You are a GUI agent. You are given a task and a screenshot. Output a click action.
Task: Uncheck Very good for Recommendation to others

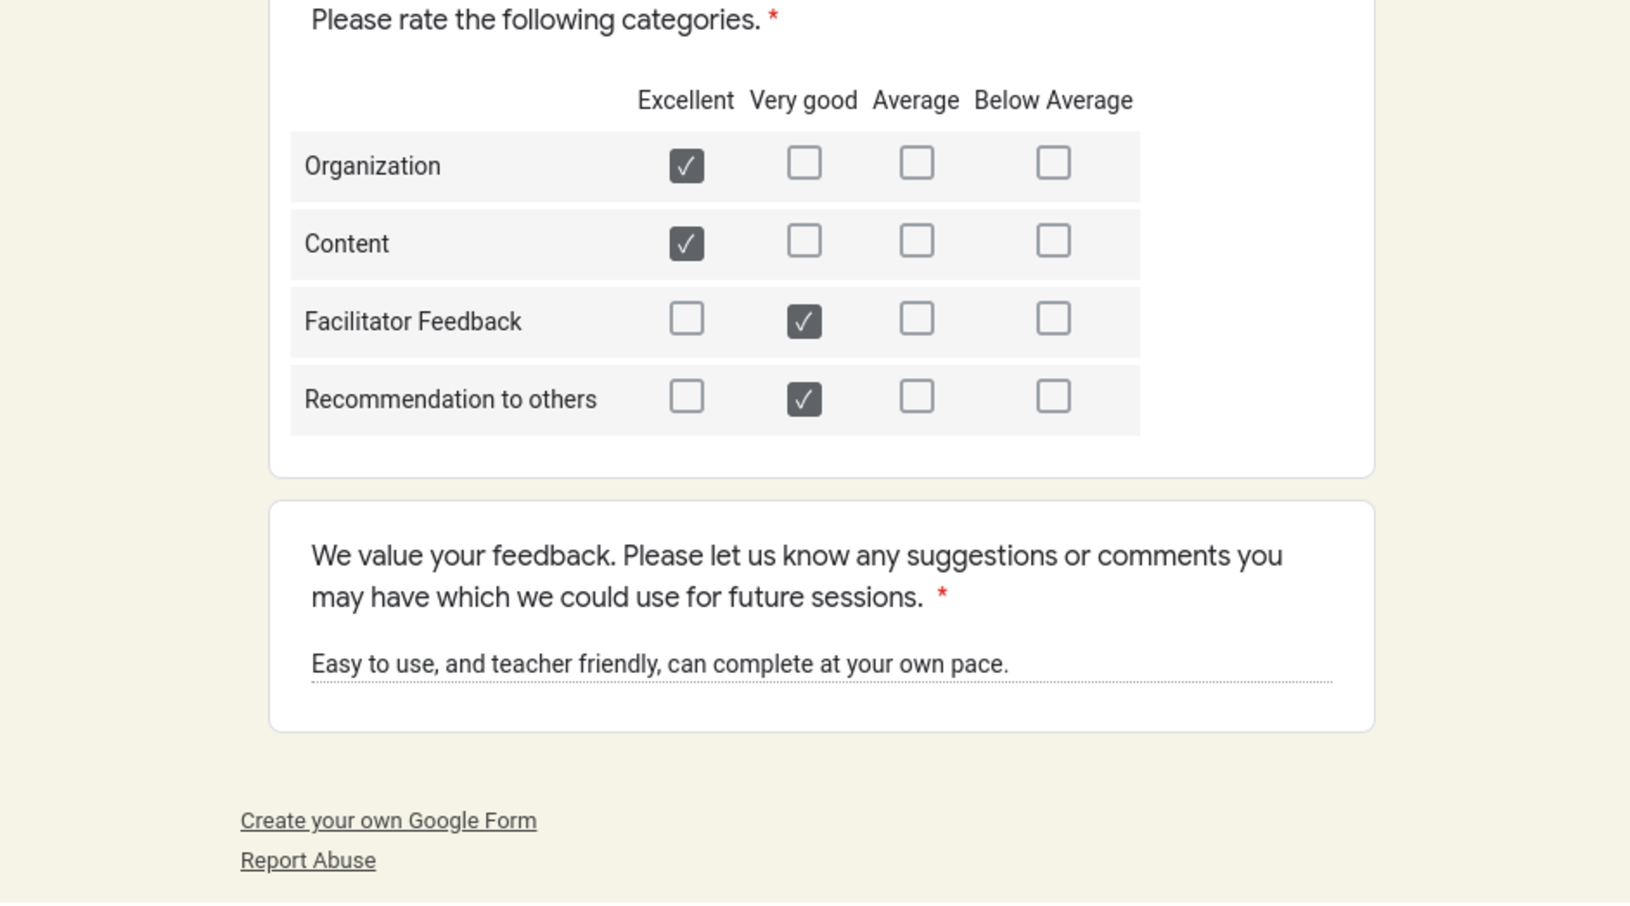point(804,399)
